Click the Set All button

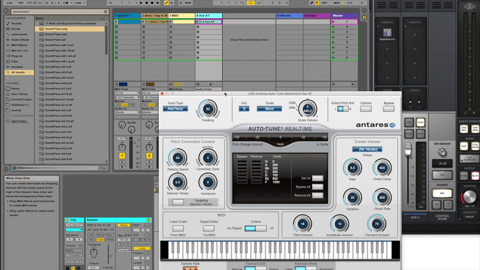pyautogui.click(x=317, y=178)
